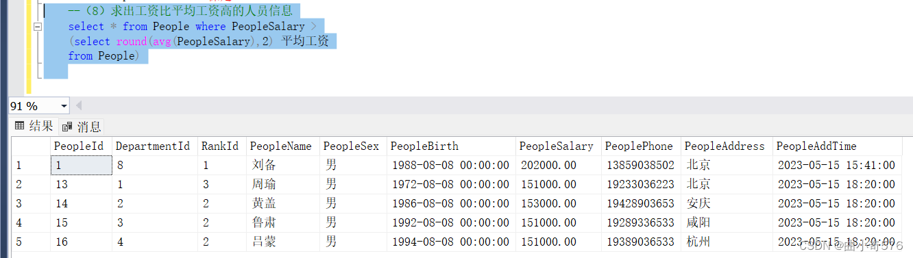This screenshot has height=258, width=913.
Task: Switch to the 结果 results tab
Action: pos(34,126)
